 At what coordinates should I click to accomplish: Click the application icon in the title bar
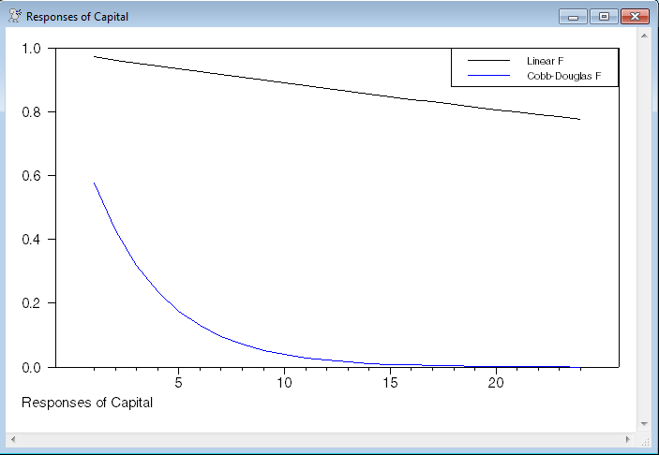tap(14, 17)
